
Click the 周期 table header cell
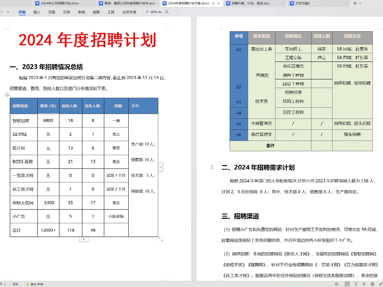(116, 106)
